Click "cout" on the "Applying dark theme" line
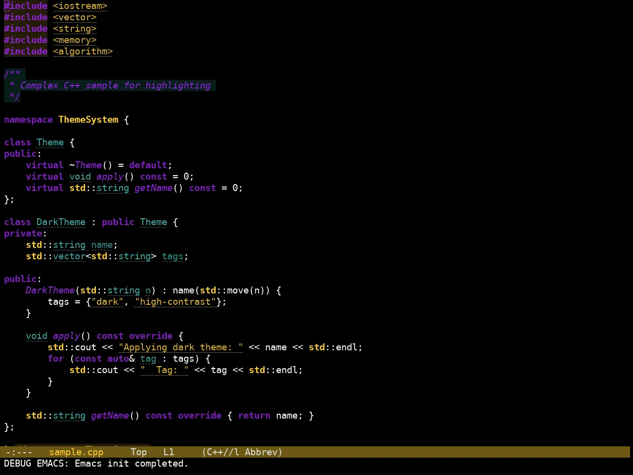The width and height of the screenshot is (633, 475). coord(86,347)
